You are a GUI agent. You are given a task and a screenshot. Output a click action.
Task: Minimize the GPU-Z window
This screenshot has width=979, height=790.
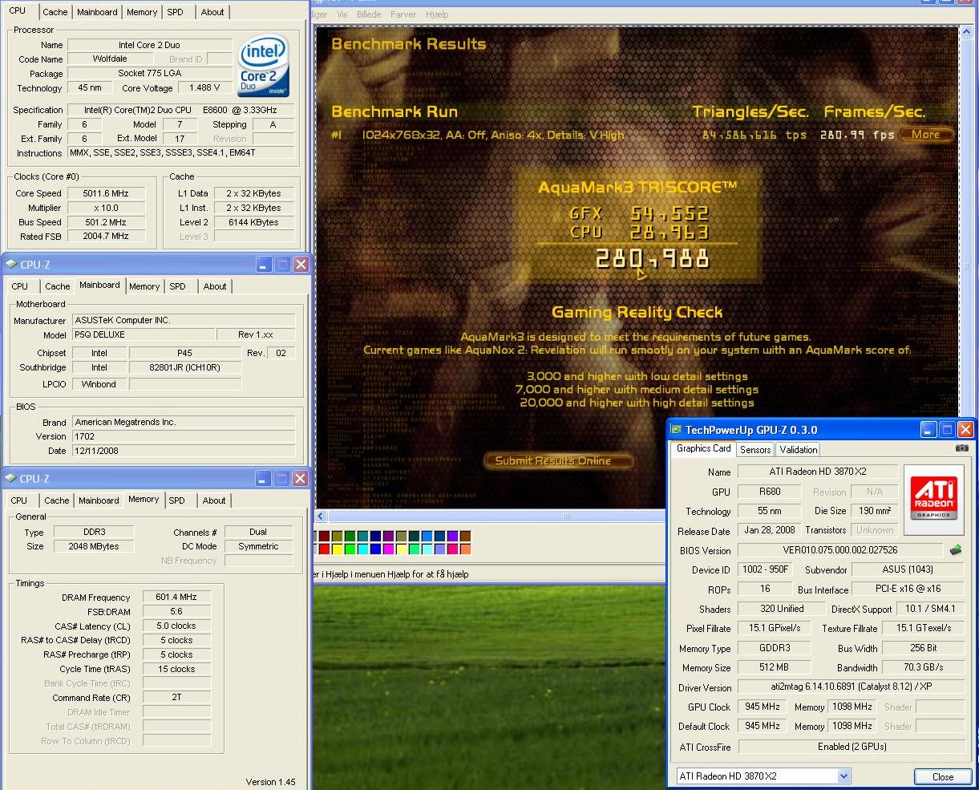point(928,430)
